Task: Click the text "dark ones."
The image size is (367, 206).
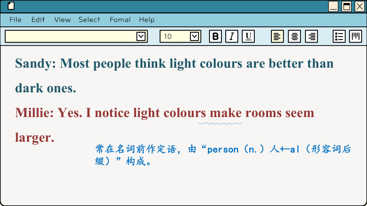Action: (46, 88)
